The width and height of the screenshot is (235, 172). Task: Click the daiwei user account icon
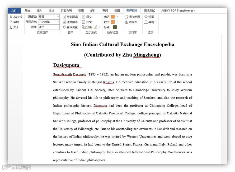pyautogui.click(x=11, y=17)
